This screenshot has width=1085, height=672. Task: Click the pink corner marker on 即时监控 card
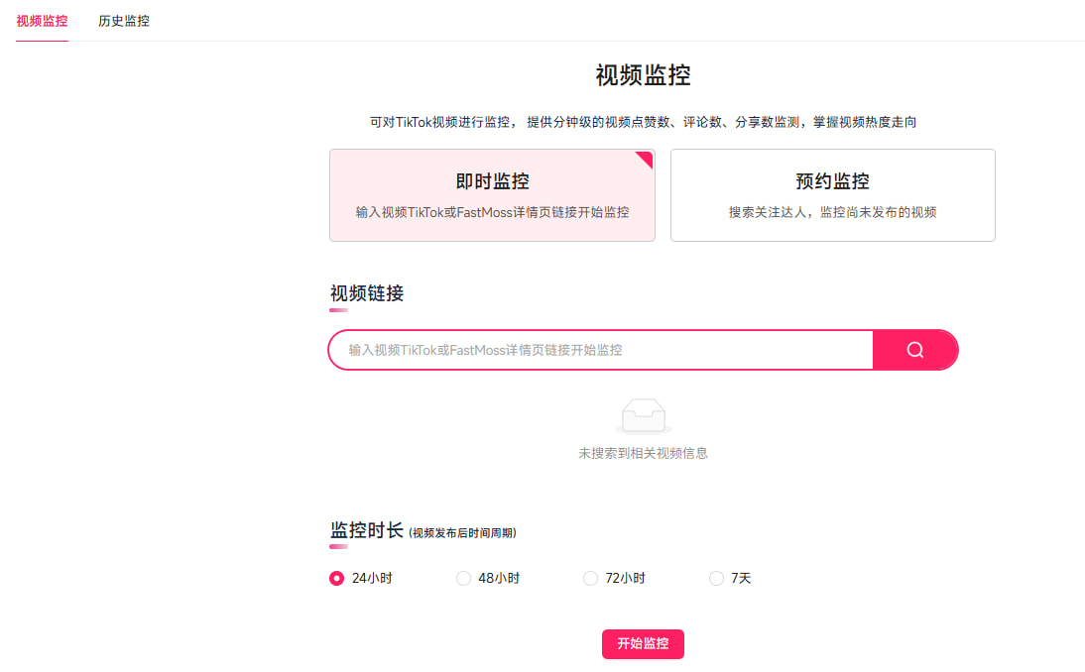646,158
